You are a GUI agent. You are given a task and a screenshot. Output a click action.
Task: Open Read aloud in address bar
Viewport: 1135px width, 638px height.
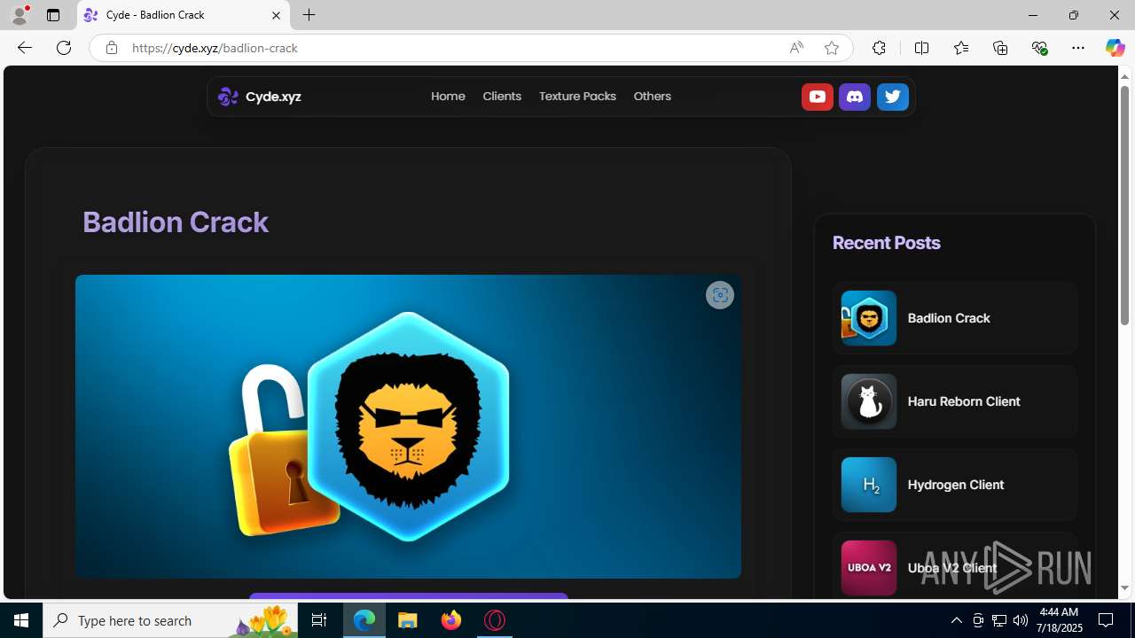[x=796, y=48]
